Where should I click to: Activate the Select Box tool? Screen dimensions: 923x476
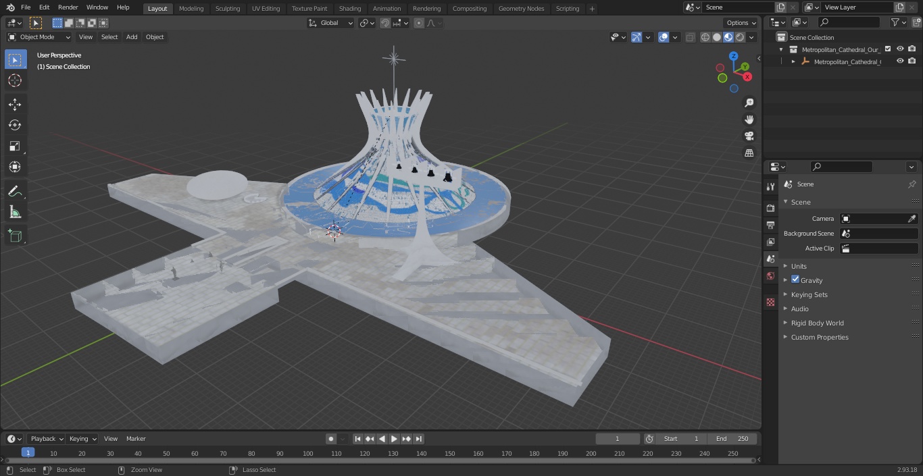click(x=15, y=59)
